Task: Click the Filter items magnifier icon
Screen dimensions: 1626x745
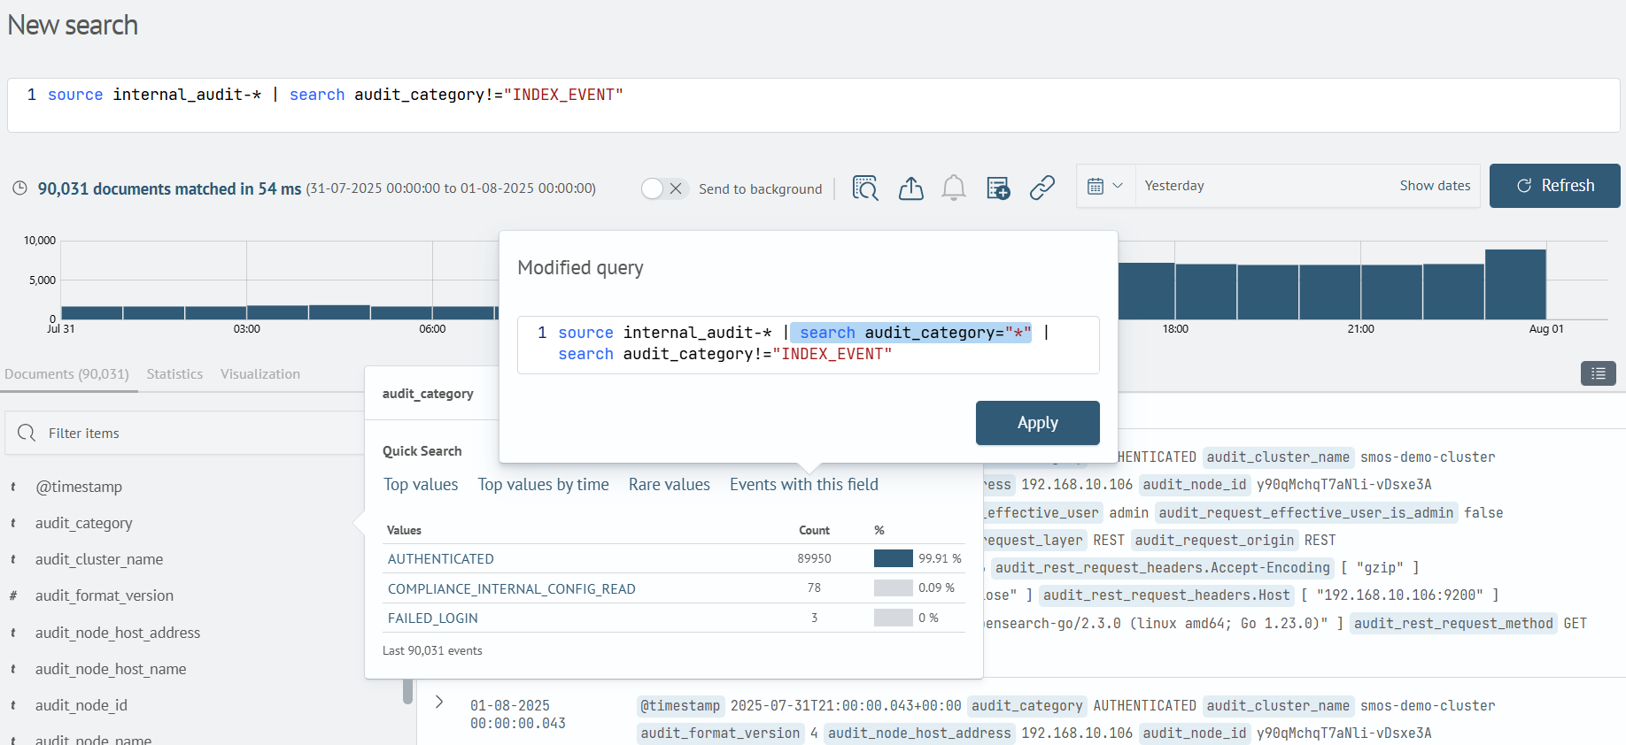Action: pos(27,433)
